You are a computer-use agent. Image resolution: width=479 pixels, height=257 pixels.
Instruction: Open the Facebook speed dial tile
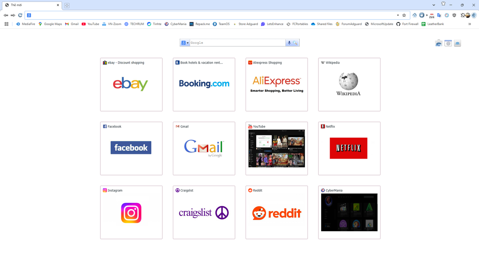click(x=131, y=149)
